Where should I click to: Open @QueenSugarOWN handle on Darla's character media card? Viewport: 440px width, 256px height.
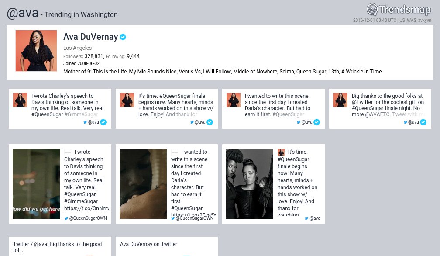pos(195,218)
